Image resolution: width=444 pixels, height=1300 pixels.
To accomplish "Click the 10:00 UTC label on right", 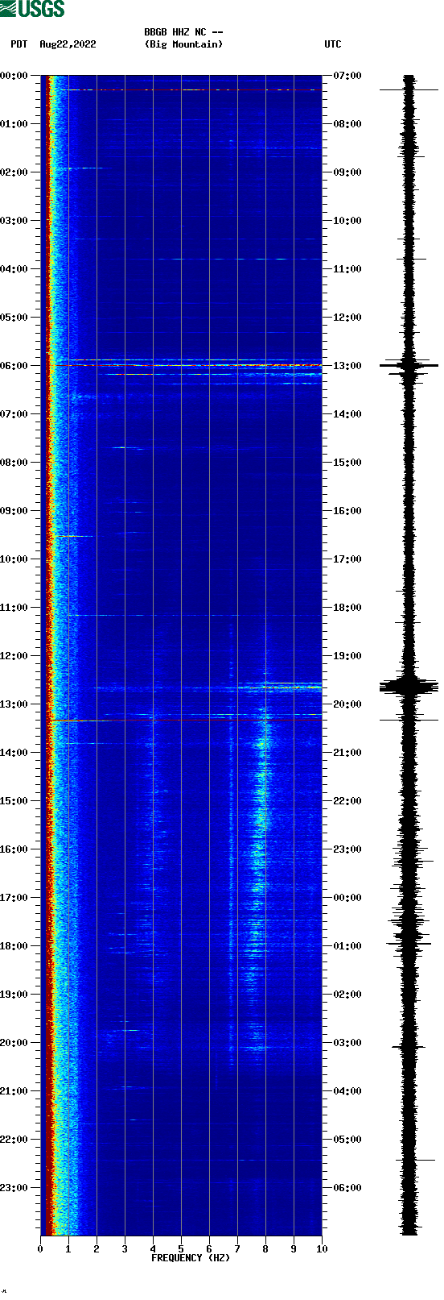I will click(347, 221).
